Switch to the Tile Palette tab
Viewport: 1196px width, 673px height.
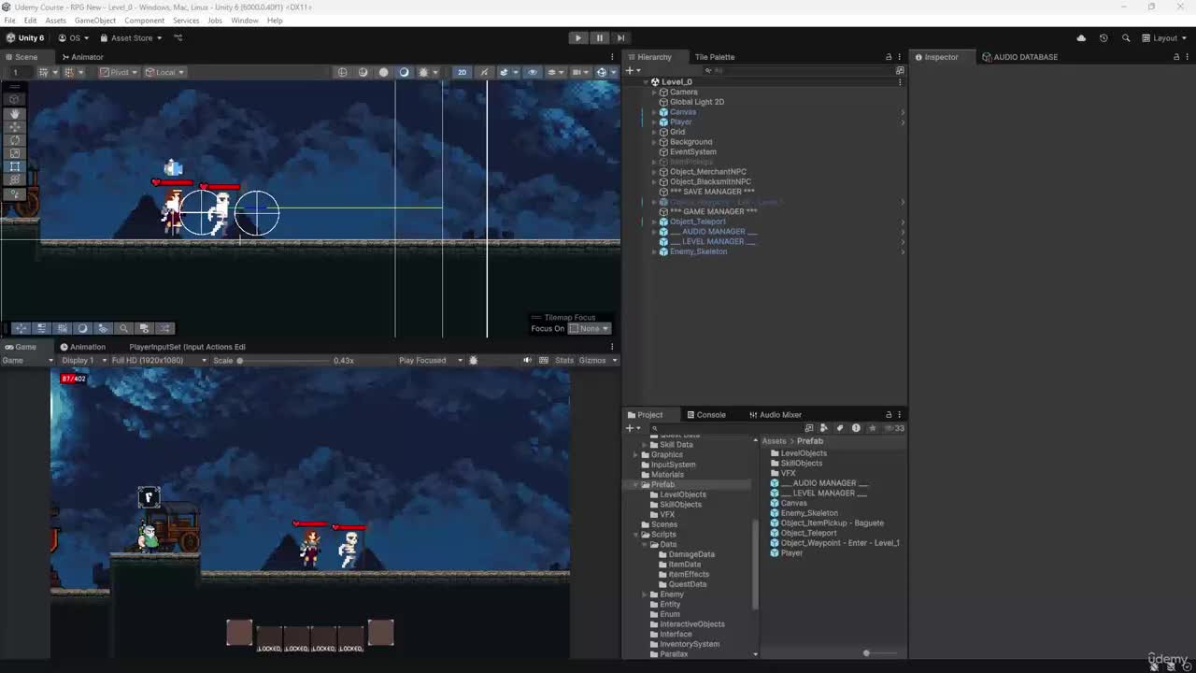[715, 57]
